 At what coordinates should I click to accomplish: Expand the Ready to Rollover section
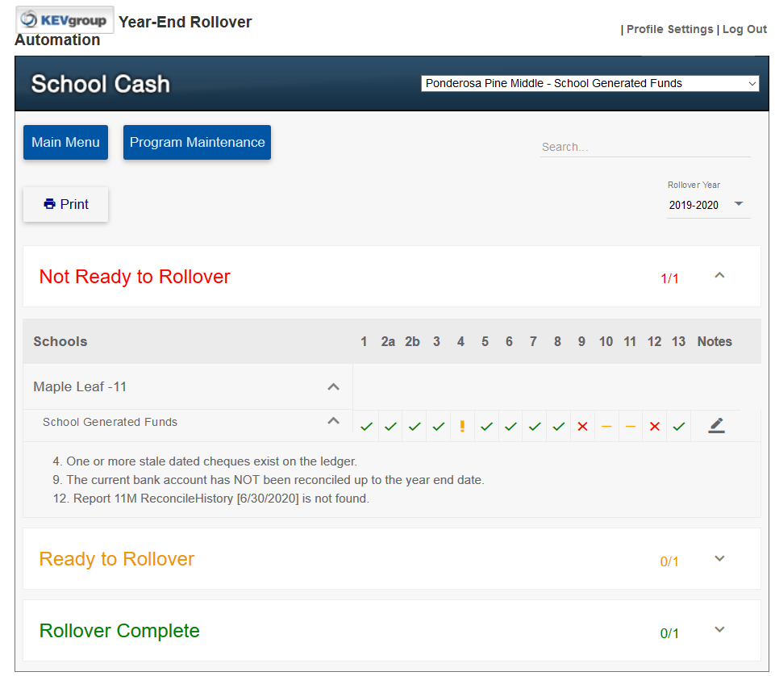click(x=719, y=558)
